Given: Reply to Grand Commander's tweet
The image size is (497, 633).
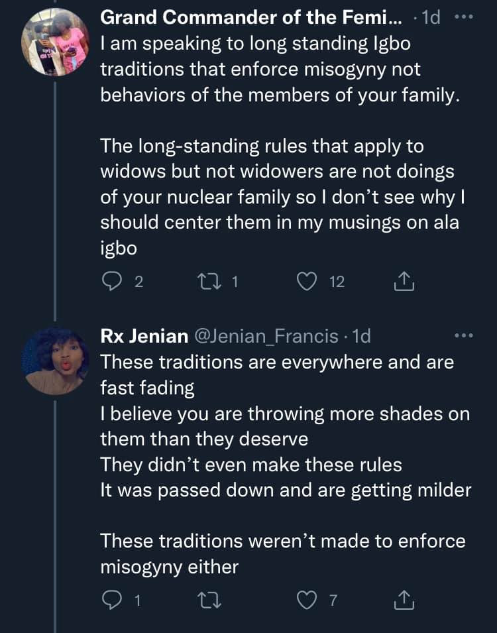Looking at the screenshot, I should click(x=109, y=282).
